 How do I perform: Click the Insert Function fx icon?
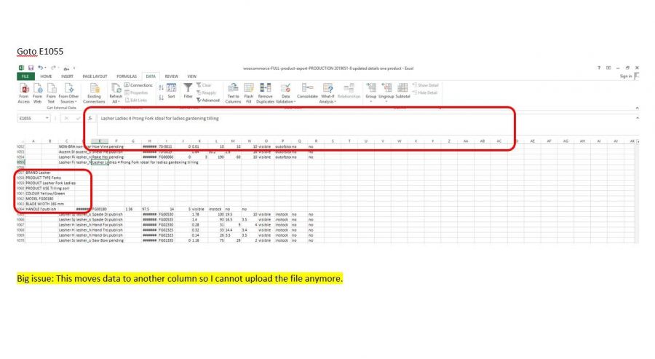[x=90, y=118]
